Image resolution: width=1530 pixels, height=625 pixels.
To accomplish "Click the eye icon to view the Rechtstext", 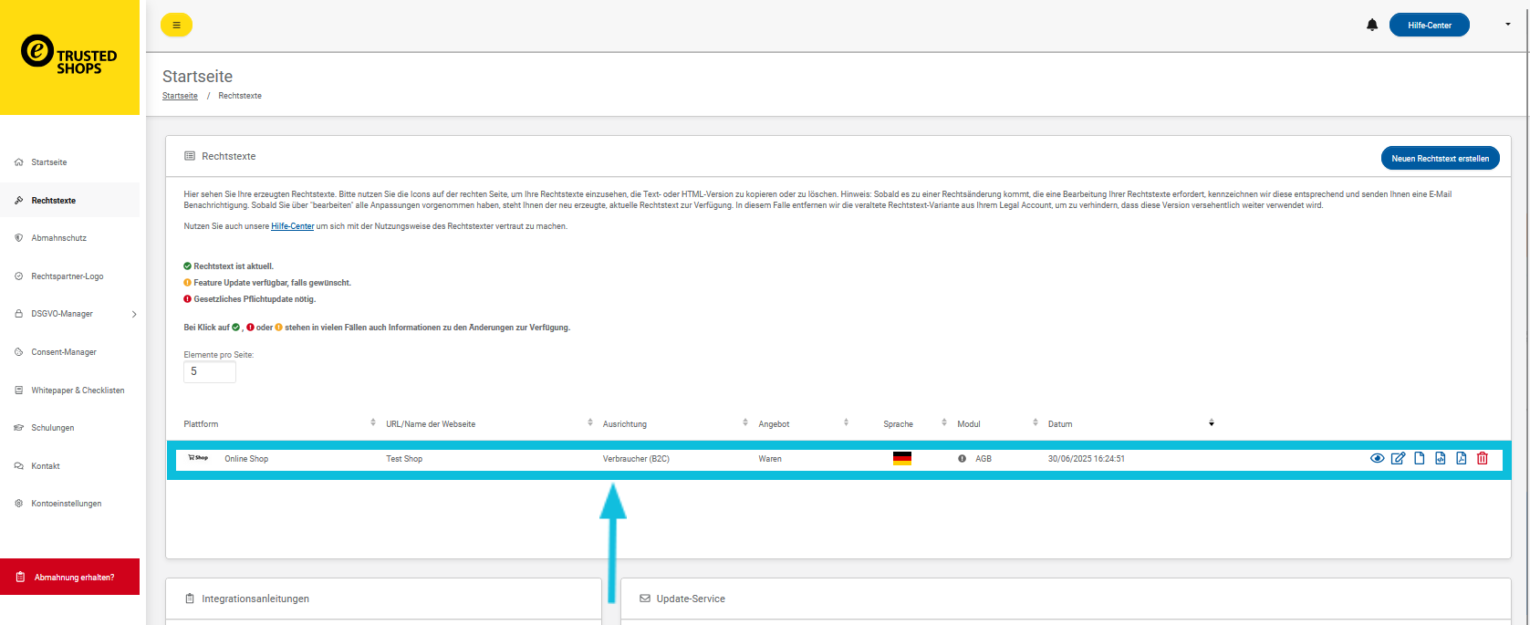I will 1377,459.
